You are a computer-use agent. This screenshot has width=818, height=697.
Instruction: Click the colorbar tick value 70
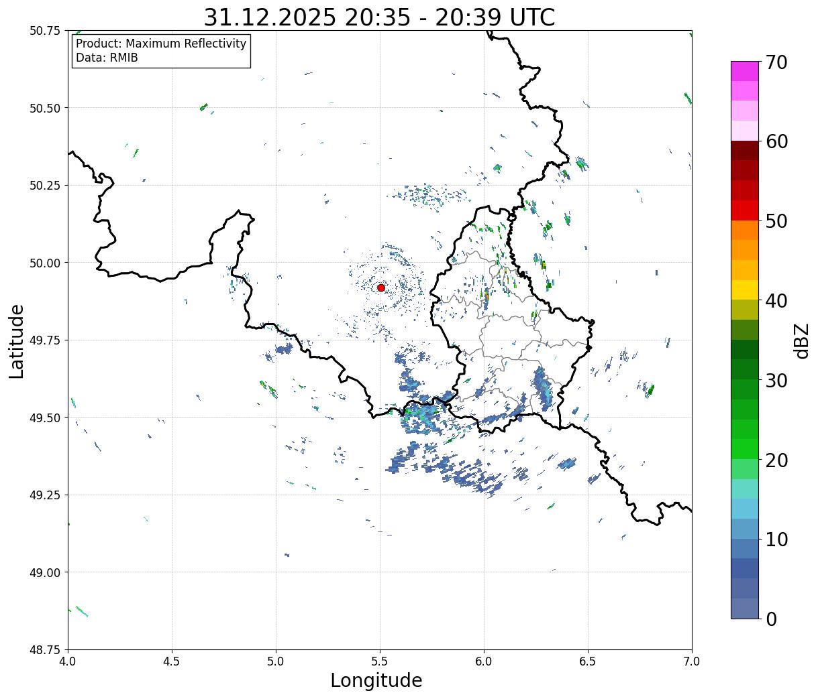(x=776, y=62)
